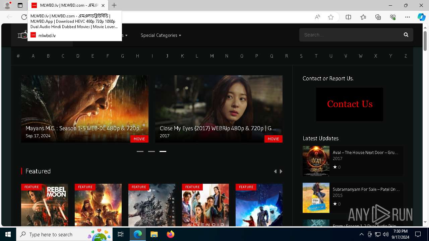Open Aval – The House Next Door link
The image size is (429, 241).
[365, 152]
